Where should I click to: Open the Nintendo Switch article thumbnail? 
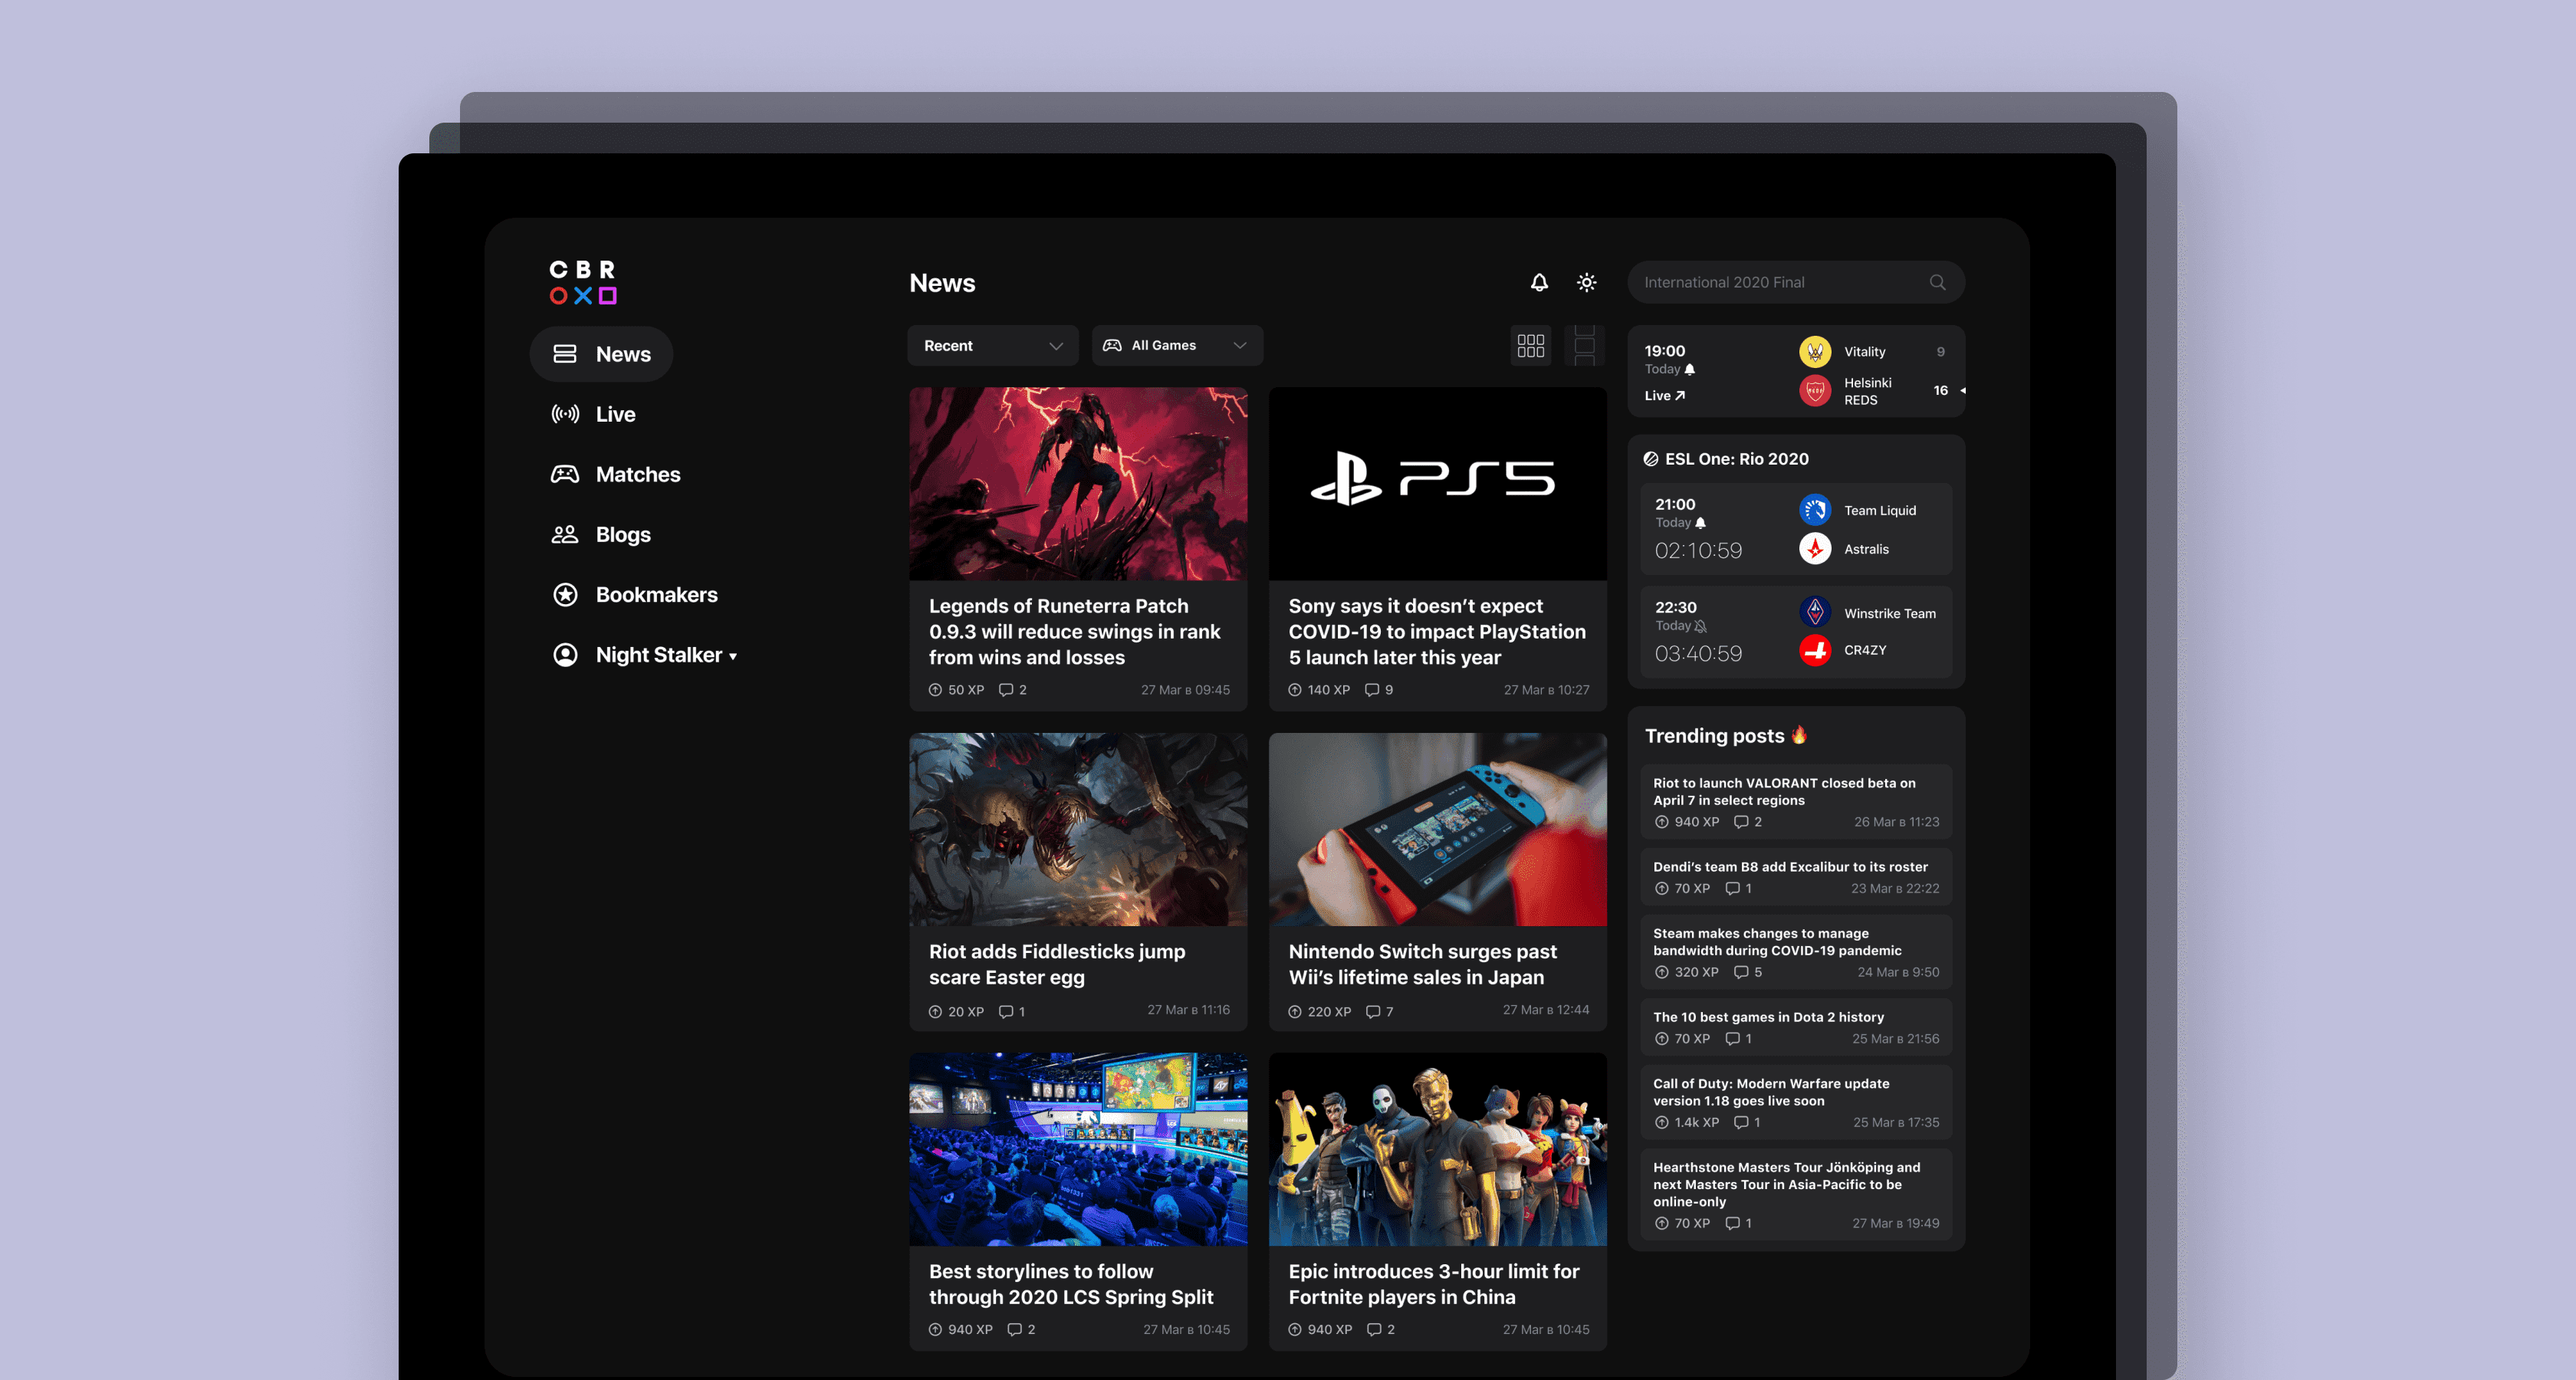coord(1437,829)
